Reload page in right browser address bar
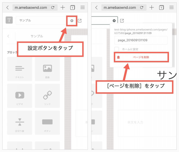This screenshot has height=152, width=179. tap(141, 7)
